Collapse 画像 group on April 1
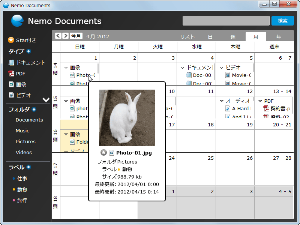This screenshot has height=225, width=300. pyautogui.click(x=66, y=67)
